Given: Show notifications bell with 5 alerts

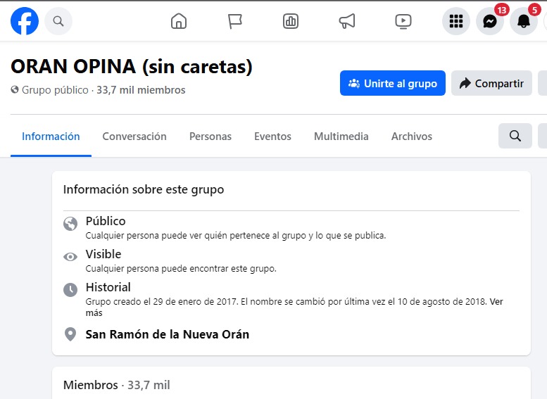Looking at the screenshot, I should [x=524, y=21].
